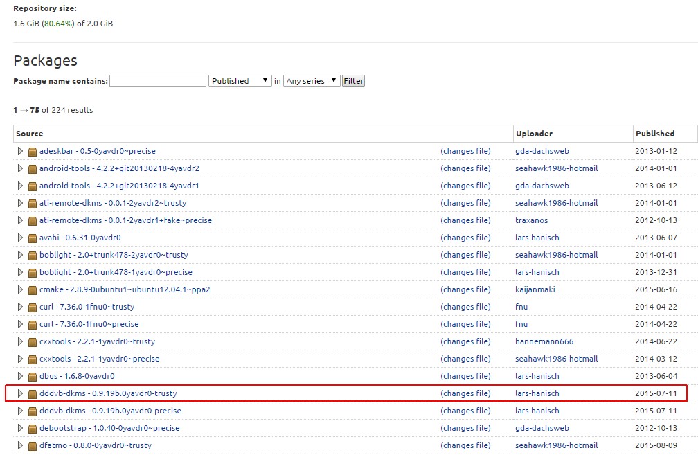698x455 pixels.
Task: Open uploader traxanos profile
Action: (x=532, y=220)
